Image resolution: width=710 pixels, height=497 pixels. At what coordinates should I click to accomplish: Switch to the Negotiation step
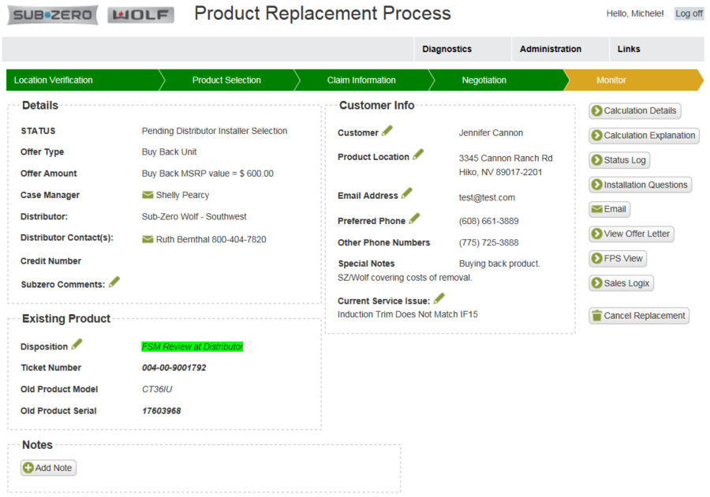[484, 80]
